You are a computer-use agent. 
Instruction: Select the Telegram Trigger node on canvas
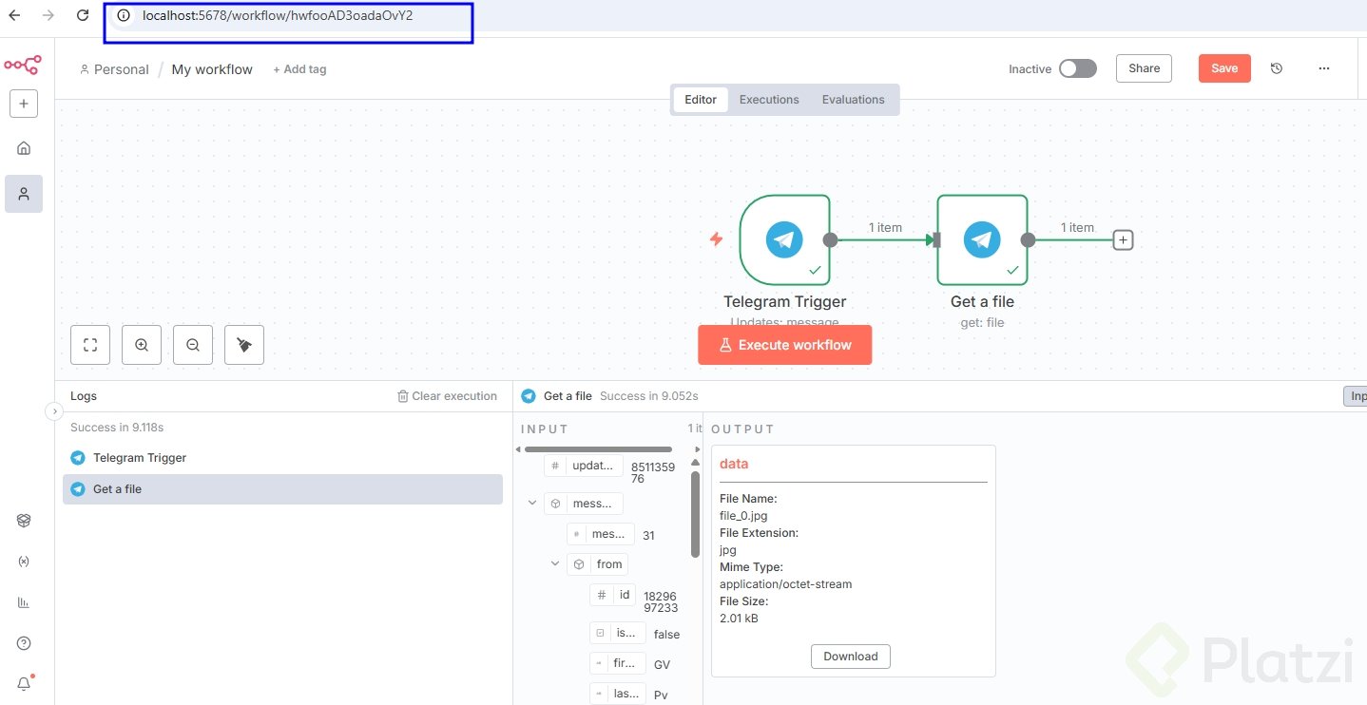(x=785, y=239)
